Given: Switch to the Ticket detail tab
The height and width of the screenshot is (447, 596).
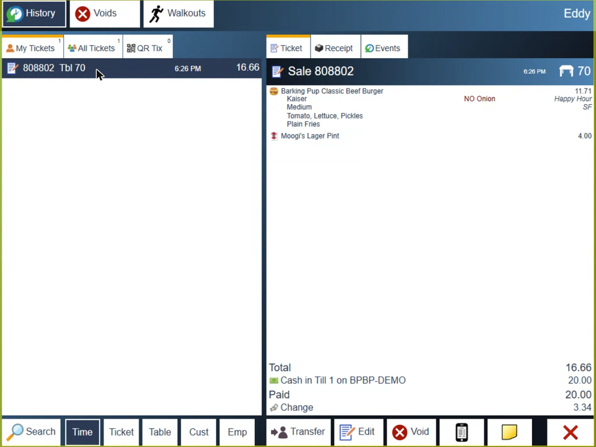Looking at the screenshot, I should (288, 48).
